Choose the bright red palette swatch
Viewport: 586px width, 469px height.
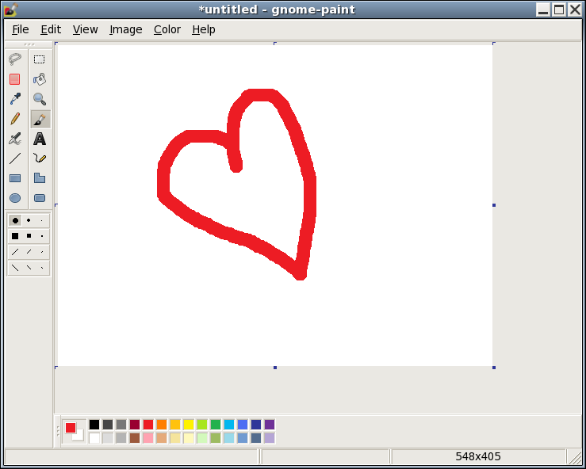[148, 425]
